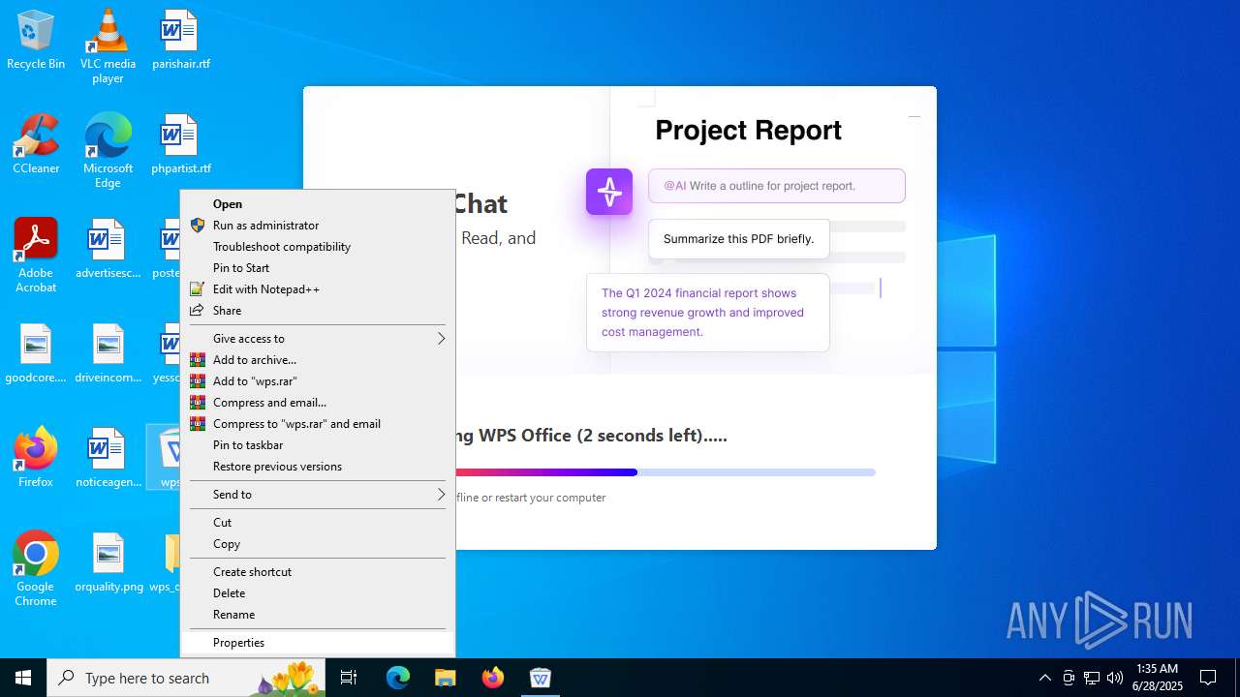Click "Summarize this PDF briefly." suggestion
Screen dimensions: 1240x697
pyautogui.click(x=738, y=238)
